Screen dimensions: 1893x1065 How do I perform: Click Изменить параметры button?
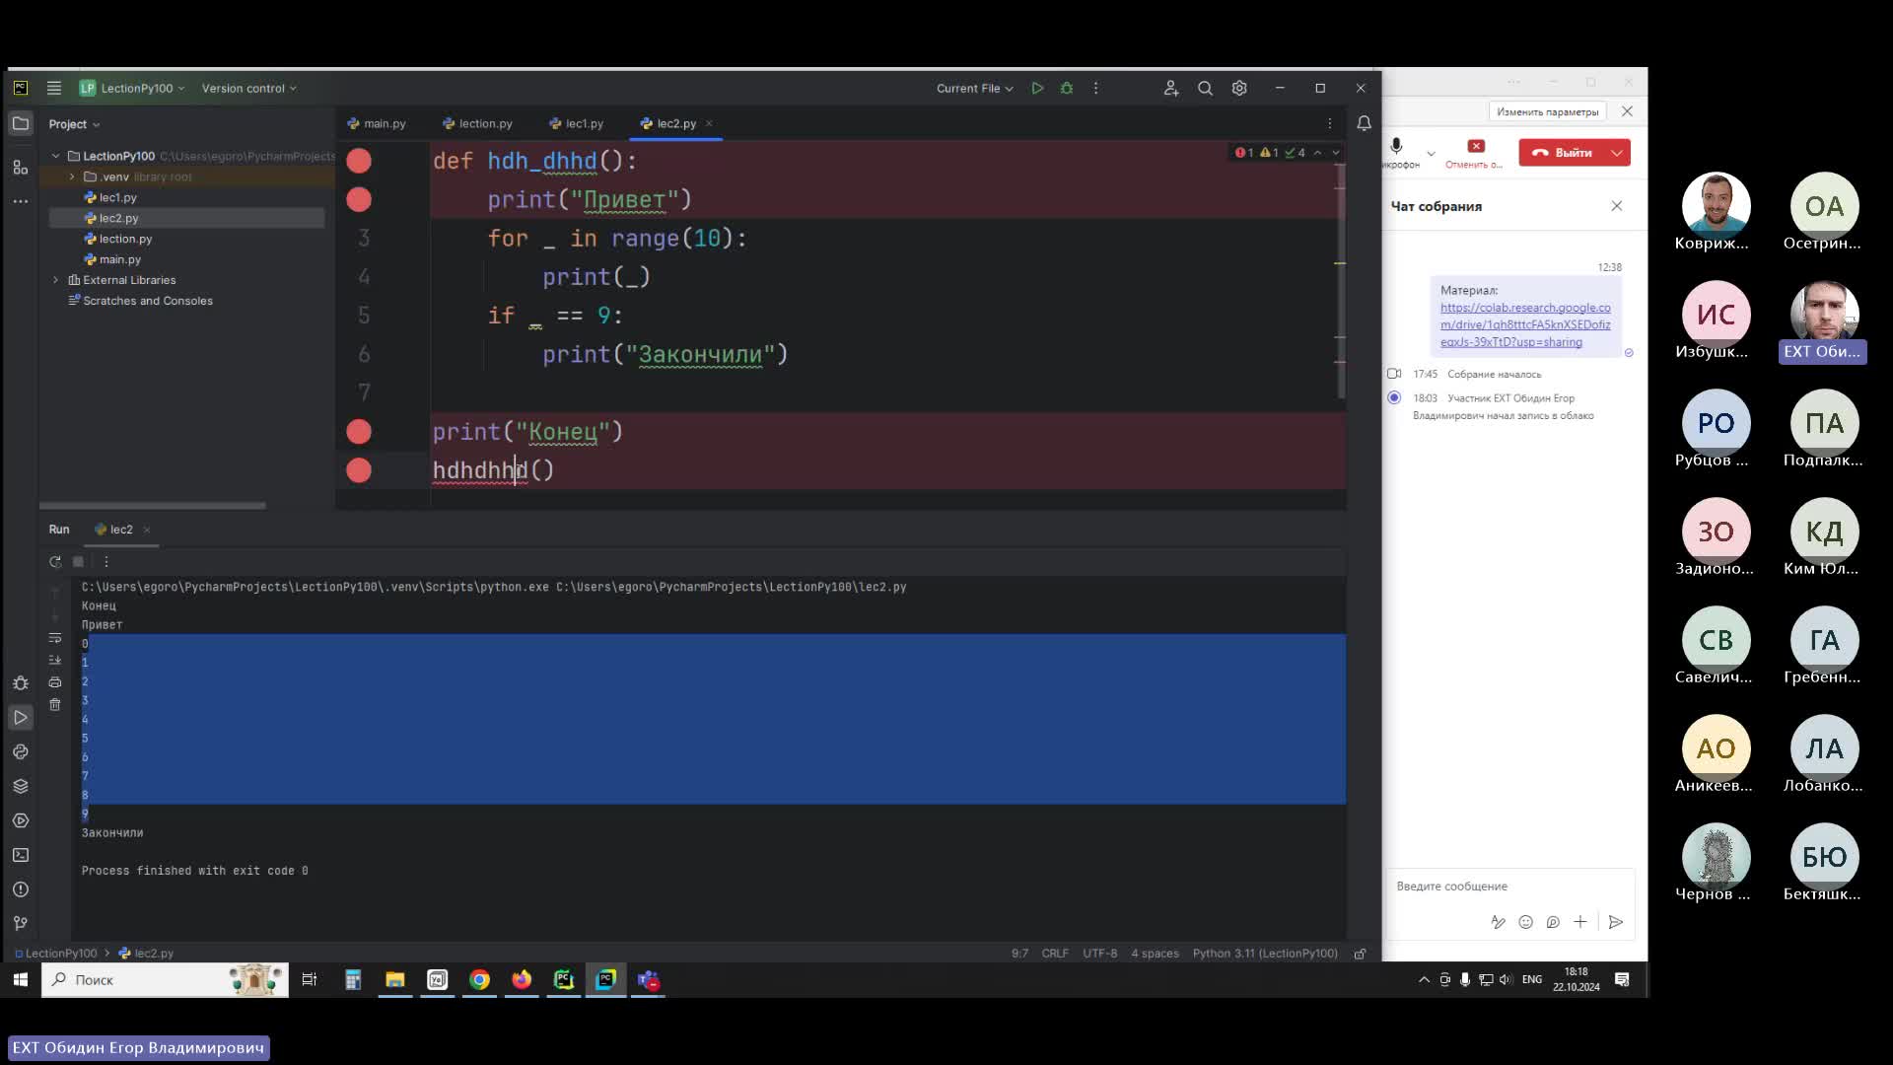tap(1547, 111)
